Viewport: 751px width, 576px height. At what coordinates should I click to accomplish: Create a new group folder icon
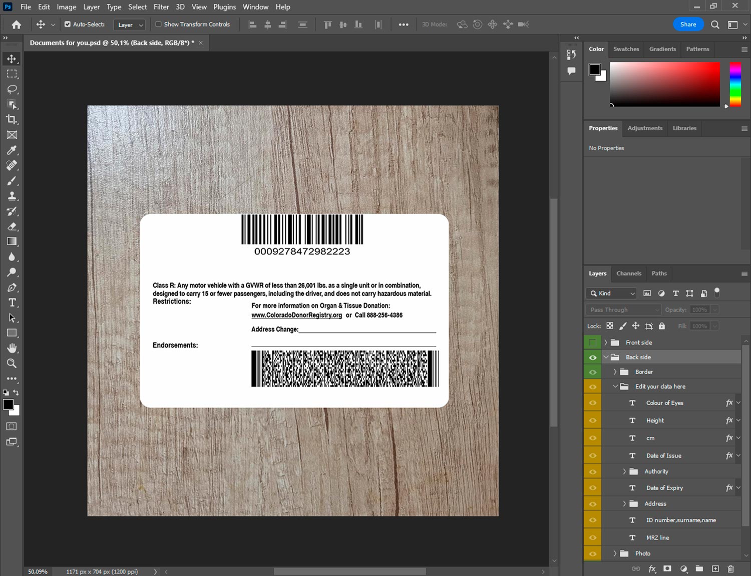point(699,568)
